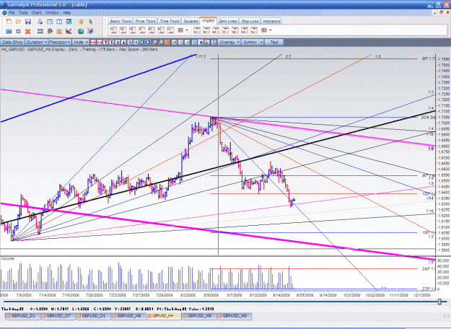This screenshot has height=329, width=451.
Task: Click the New chart icon
Action: coord(9,22)
